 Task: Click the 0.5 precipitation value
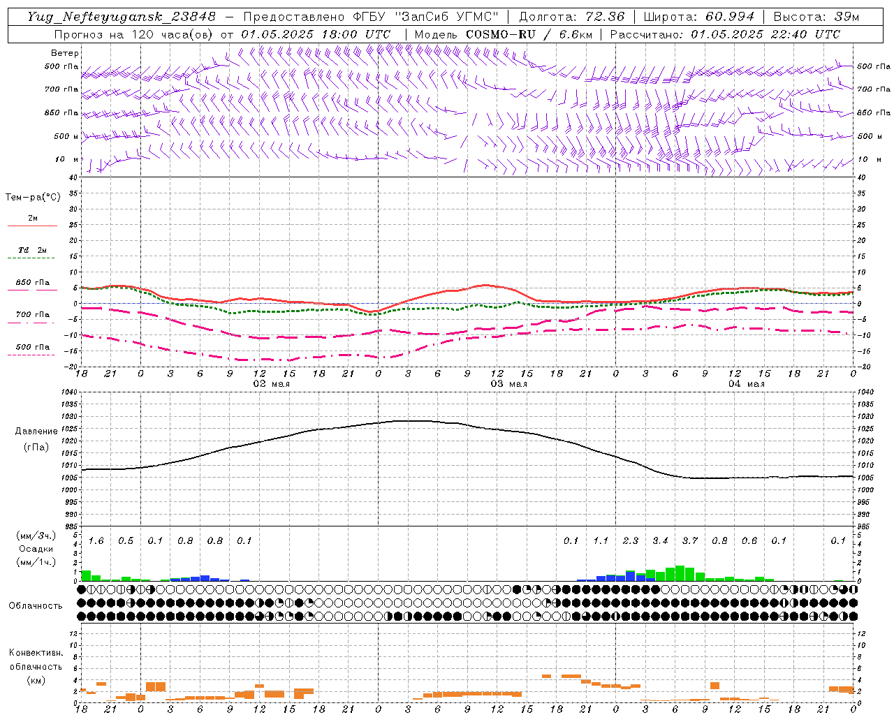click(126, 541)
